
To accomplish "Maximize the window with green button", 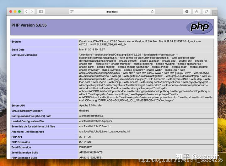I will point(19,12).
